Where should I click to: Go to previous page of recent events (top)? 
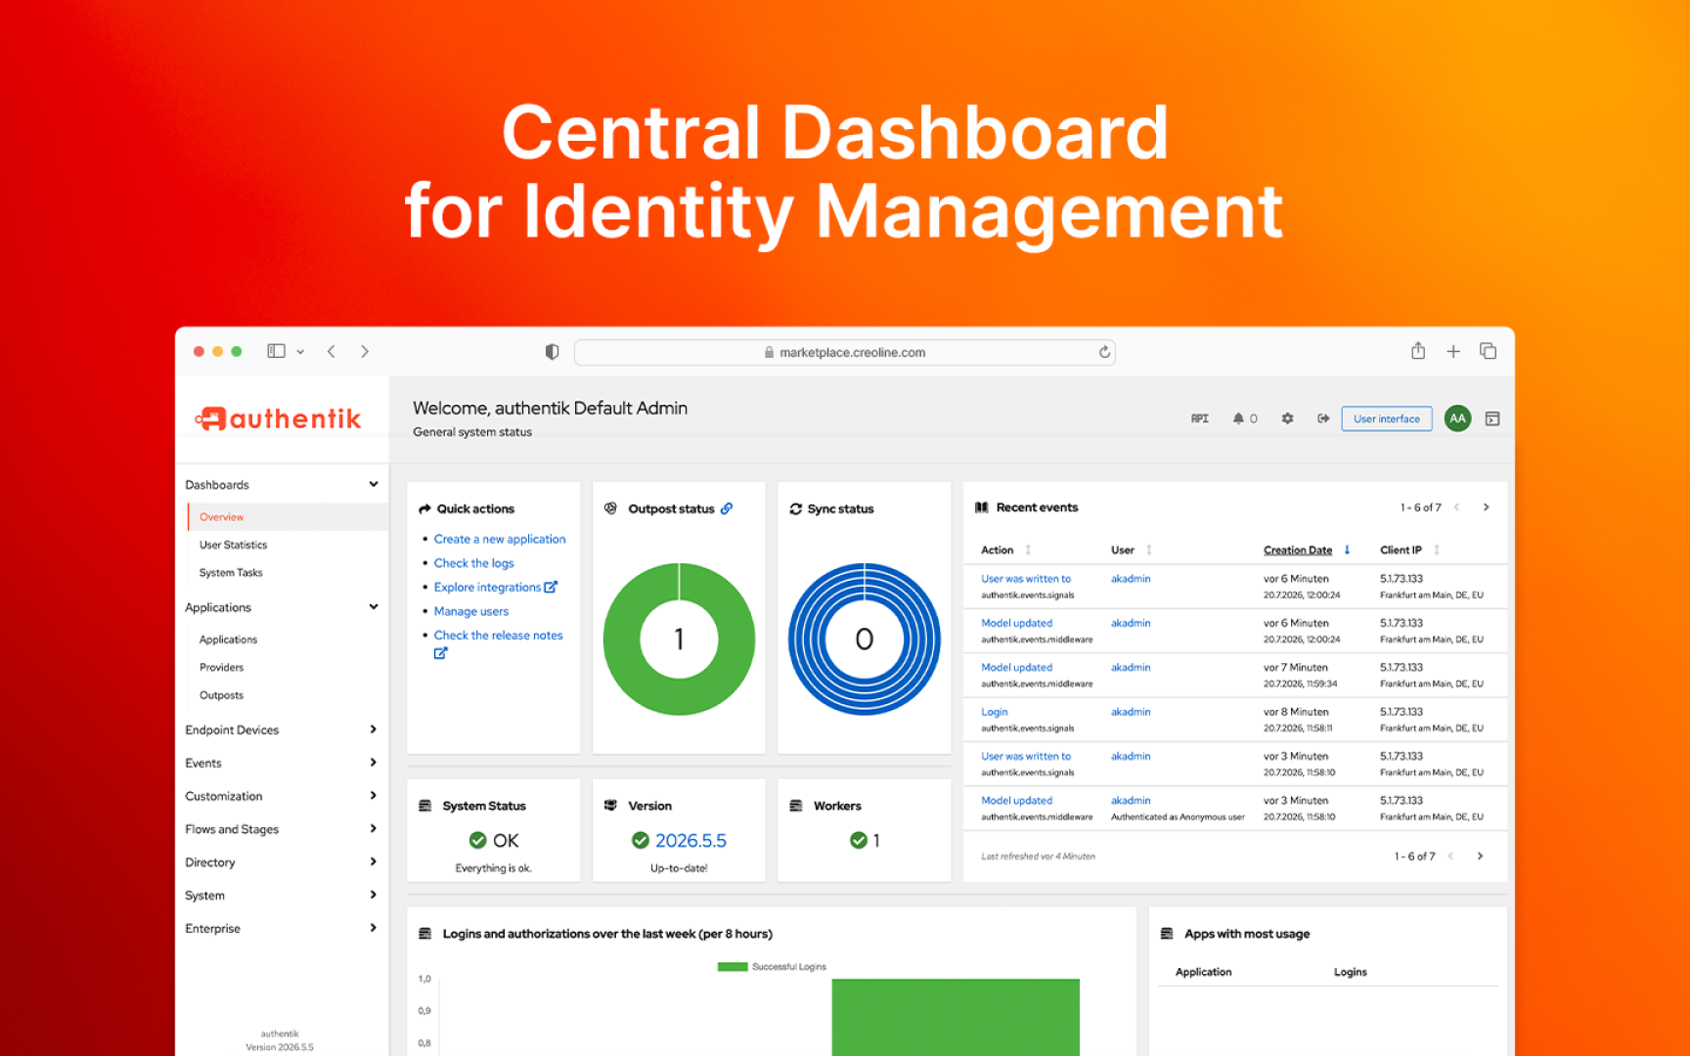(1457, 507)
